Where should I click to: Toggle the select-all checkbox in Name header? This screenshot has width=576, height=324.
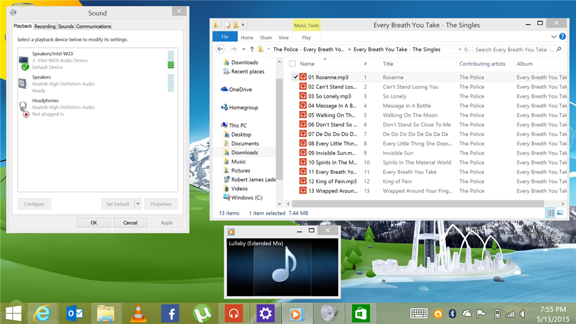point(292,64)
